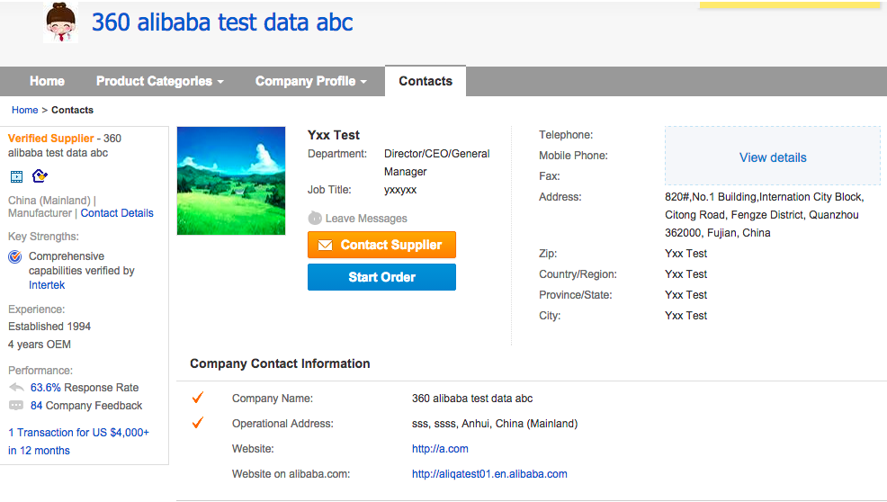The width and height of the screenshot is (887, 502).
Task: Click the Contact Supplier button
Action: pos(381,245)
